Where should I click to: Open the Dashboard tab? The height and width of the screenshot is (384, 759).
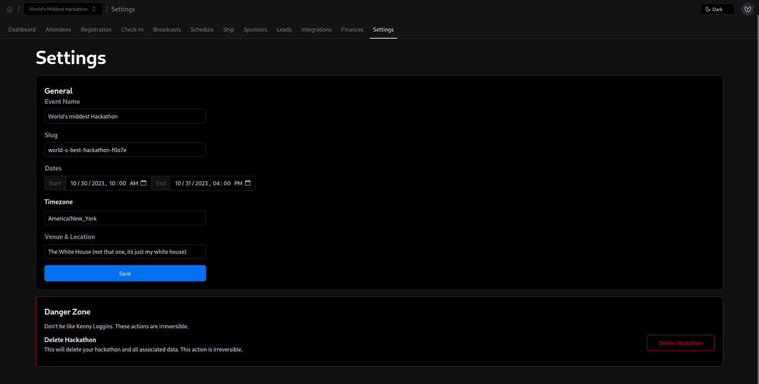point(22,30)
